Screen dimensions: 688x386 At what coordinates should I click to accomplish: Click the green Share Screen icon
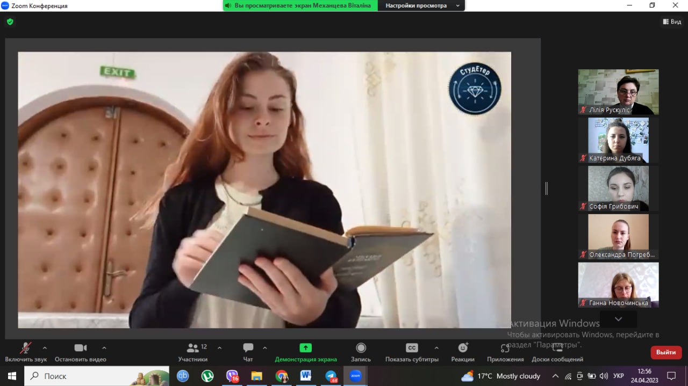click(x=305, y=348)
